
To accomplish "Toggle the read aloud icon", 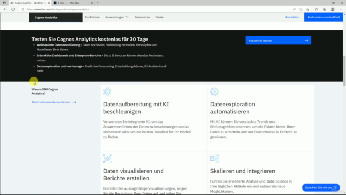I will click(x=294, y=9).
